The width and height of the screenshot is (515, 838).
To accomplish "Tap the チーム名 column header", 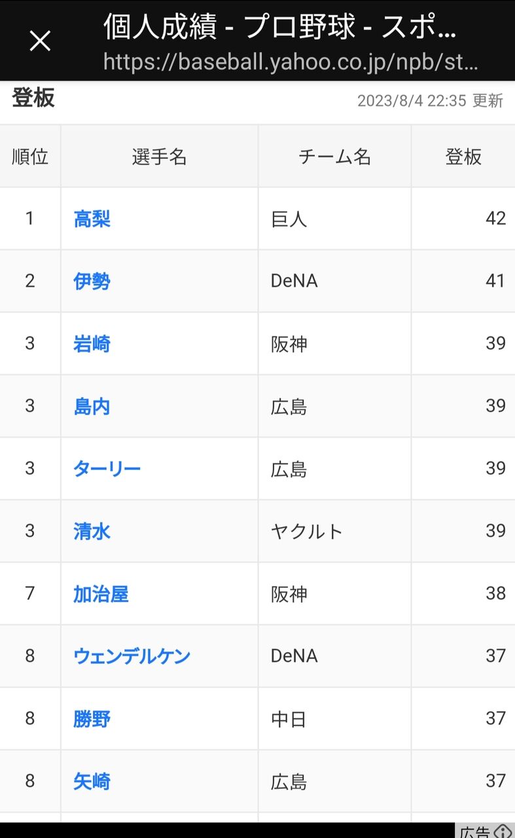I will click(334, 156).
